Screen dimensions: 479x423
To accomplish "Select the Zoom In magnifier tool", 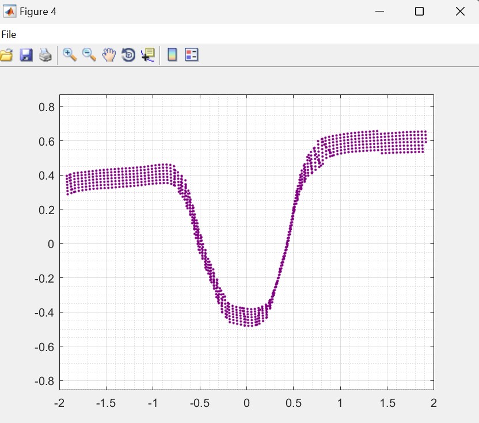I will (x=70, y=55).
